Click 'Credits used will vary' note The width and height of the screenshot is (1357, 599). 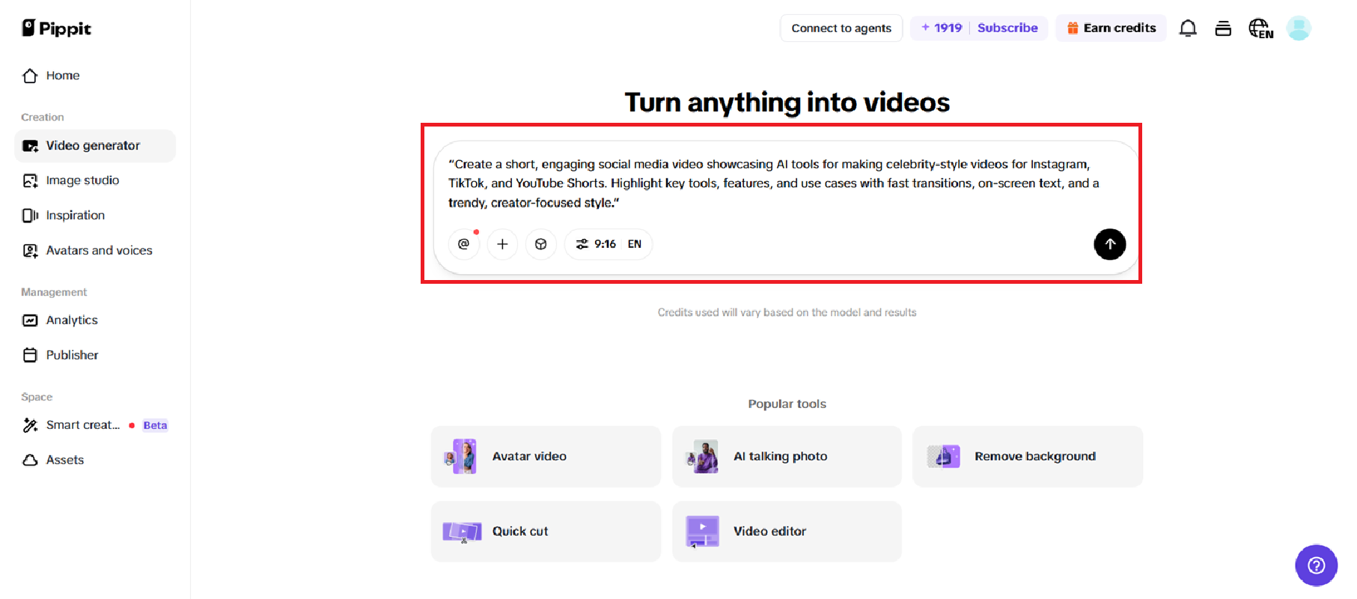[787, 312]
